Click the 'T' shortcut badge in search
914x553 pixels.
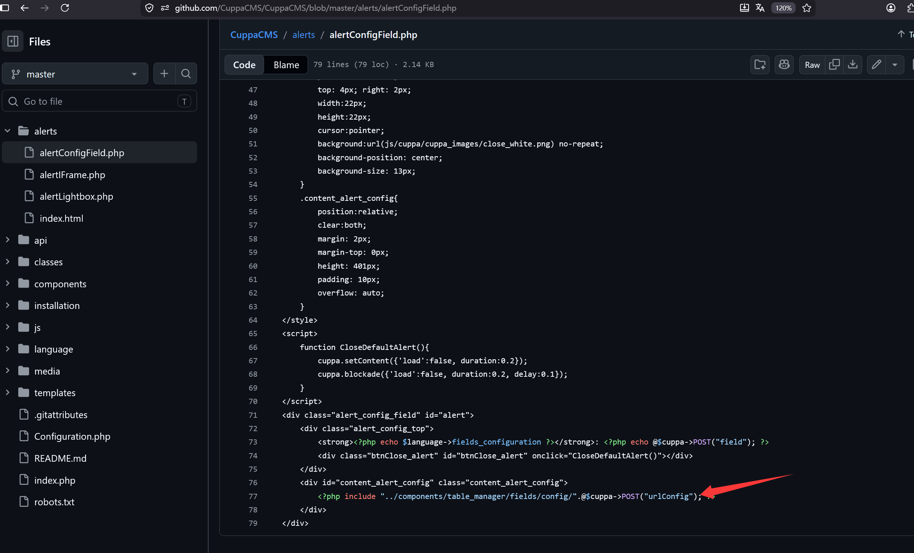(x=184, y=101)
